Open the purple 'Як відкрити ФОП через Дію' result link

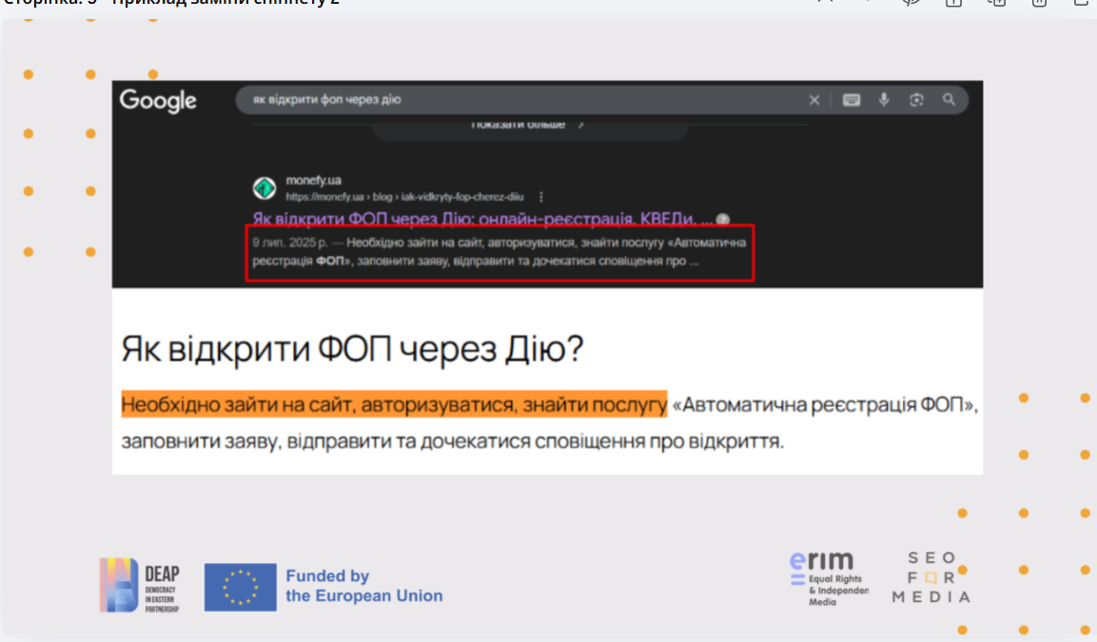(x=481, y=219)
